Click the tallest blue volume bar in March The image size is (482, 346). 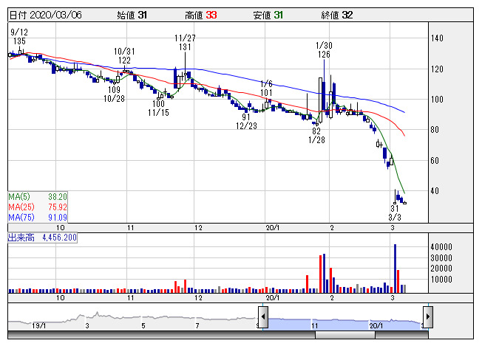click(396, 267)
